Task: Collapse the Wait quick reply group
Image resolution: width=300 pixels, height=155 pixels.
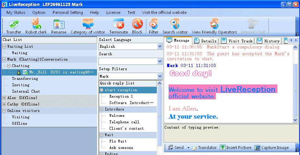Action: pyautogui.click(x=102, y=135)
